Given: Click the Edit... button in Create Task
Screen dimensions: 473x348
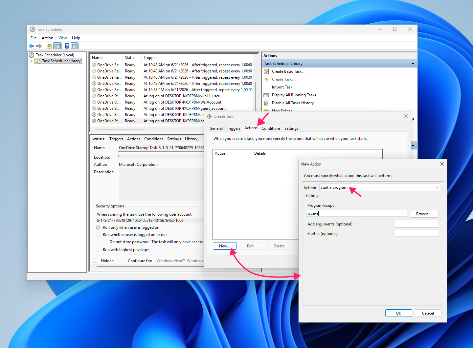Looking at the screenshot, I should [x=252, y=246].
